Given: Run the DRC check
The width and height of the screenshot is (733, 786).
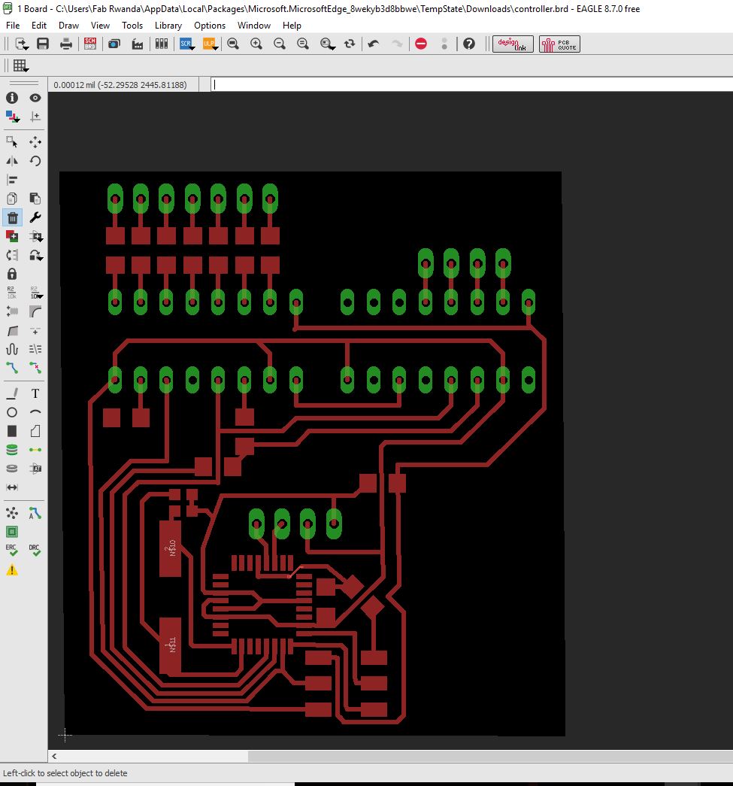Looking at the screenshot, I should 35,551.
